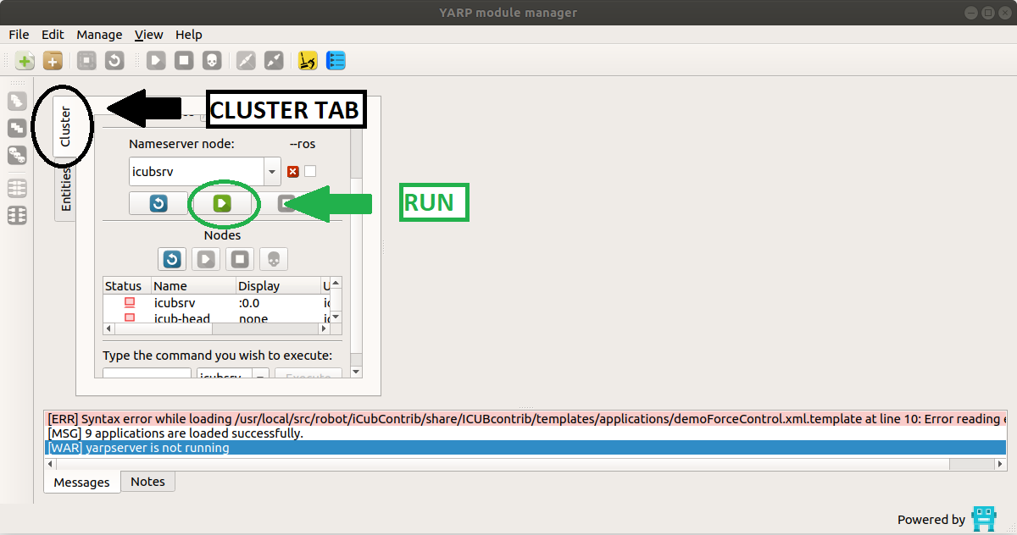
Task: Click the Name column header in Nodes table
Action: (192, 286)
